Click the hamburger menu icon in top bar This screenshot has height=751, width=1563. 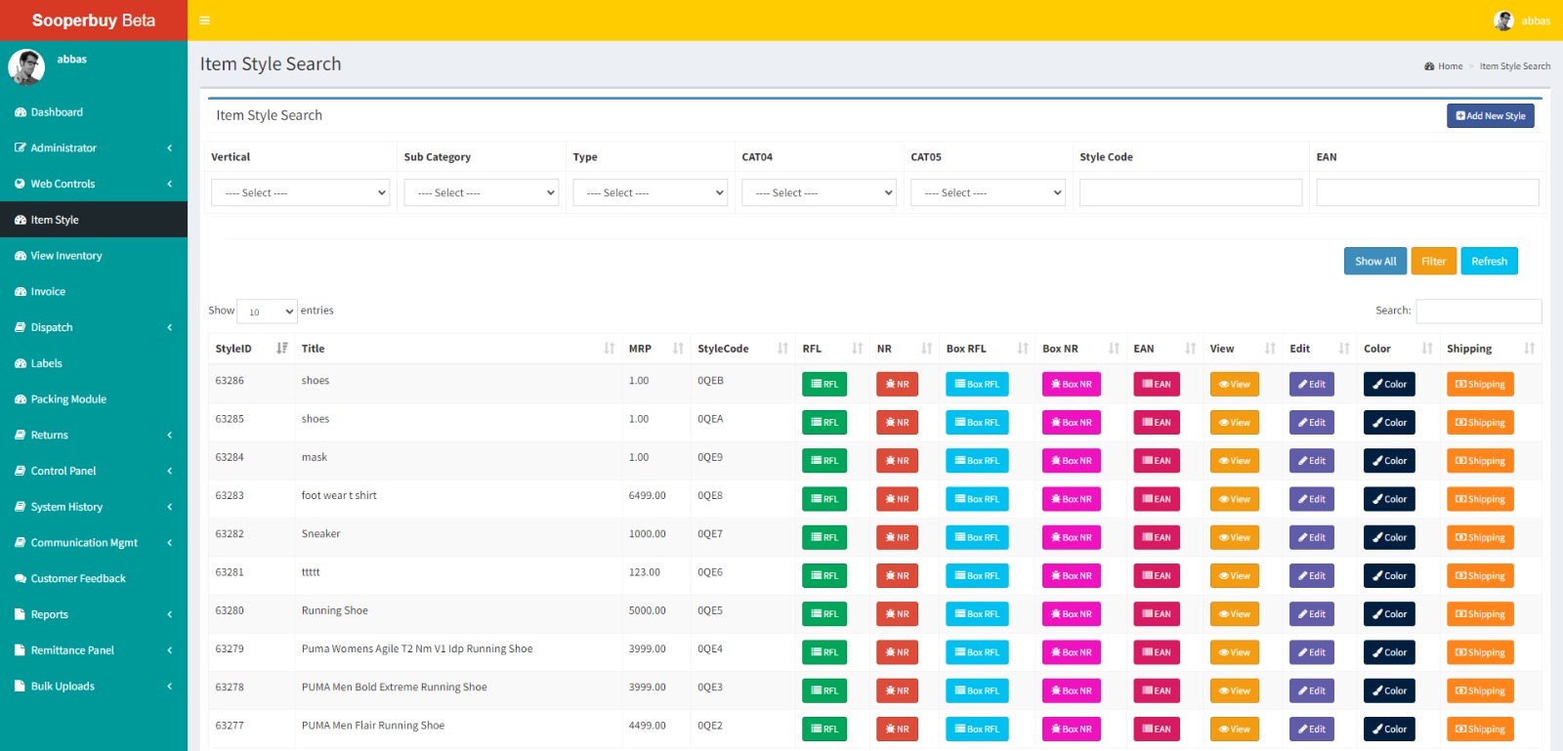204,21
